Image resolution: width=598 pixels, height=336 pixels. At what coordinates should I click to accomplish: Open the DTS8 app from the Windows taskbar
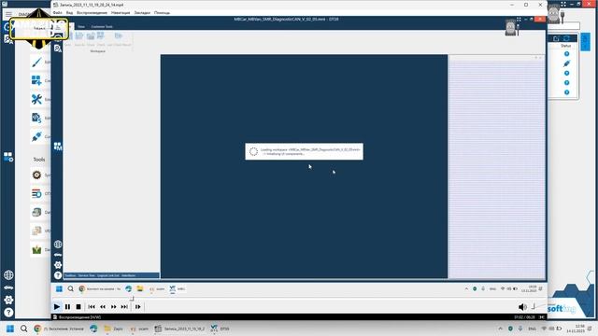tap(220, 329)
